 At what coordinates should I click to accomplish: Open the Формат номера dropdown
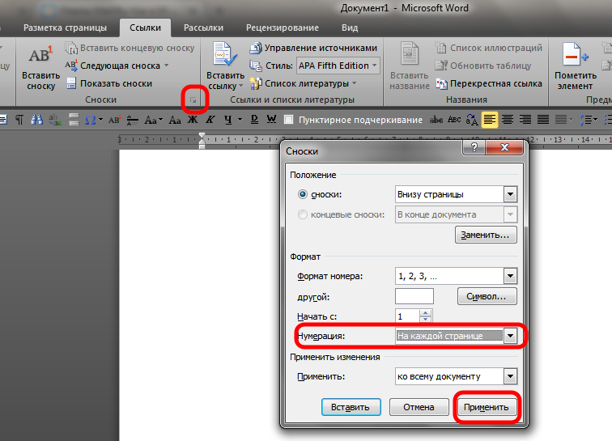[510, 276]
